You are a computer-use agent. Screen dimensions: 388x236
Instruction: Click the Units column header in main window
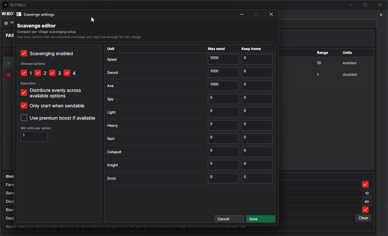[347, 53]
